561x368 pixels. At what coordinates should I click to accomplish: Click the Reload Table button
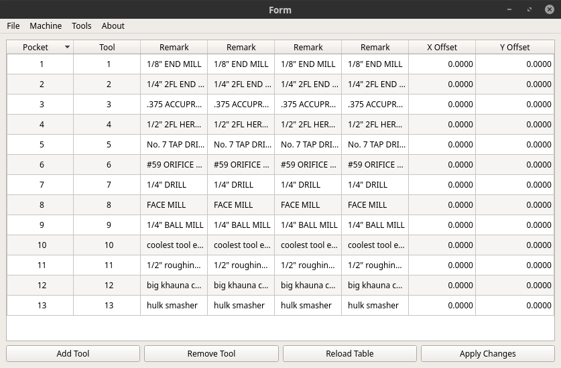[x=350, y=354]
